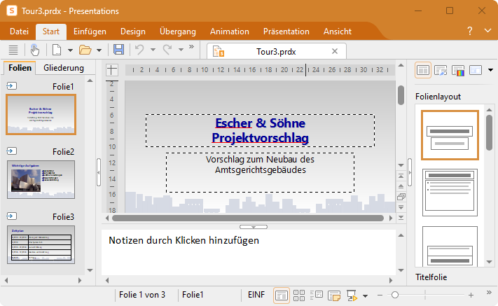The width and height of the screenshot is (498, 306).
Task: Toggle the Folienlayout sidebar panel button
Action: pyautogui.click(x=423, y=70)
